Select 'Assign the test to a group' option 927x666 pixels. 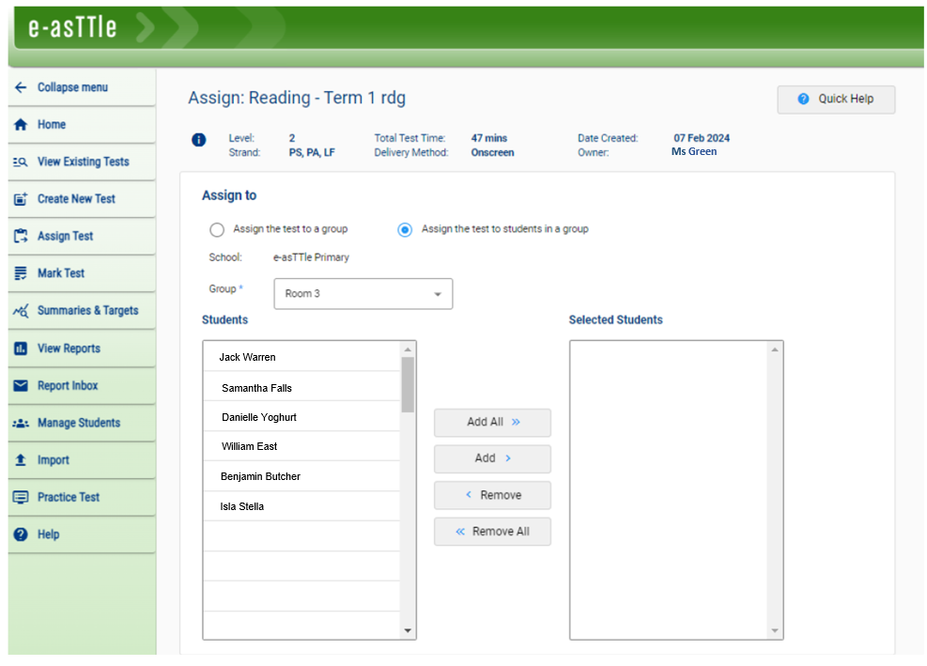click(217, 229)
